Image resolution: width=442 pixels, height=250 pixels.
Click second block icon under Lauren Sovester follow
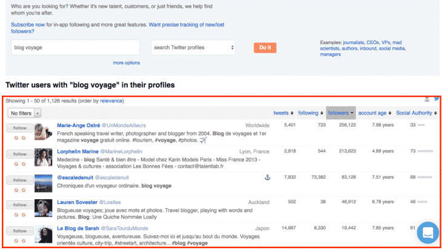point(24,214)
